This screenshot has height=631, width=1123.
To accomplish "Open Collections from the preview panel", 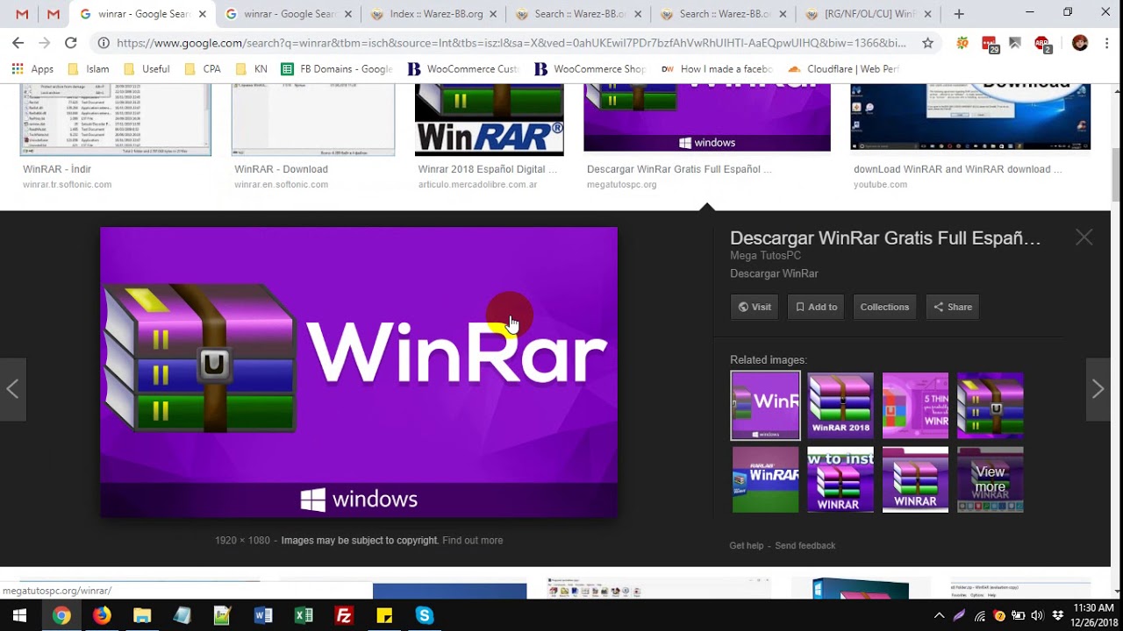I will pyautogui.click(x=884, y=307).
